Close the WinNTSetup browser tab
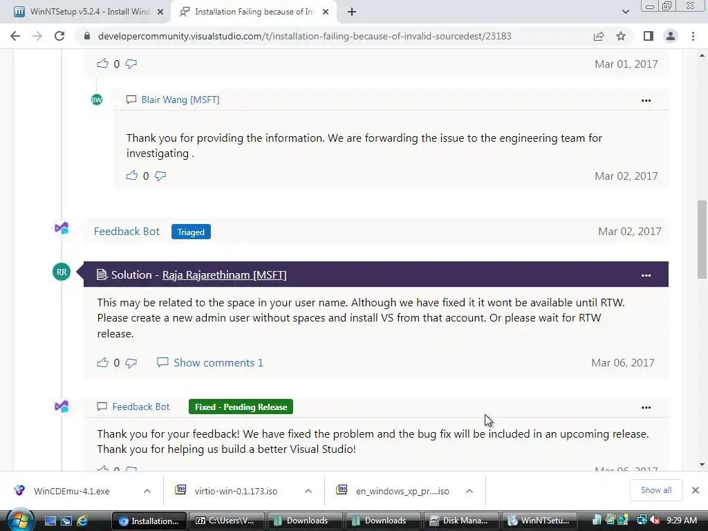The width and height of the screenshot is (708, 531). click(160, 12)
